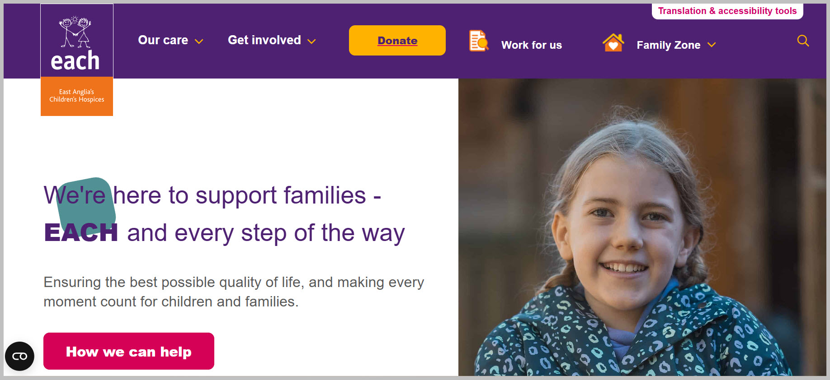
Task: Open the Our care menu
Action: pyautogui.click(x=170, y=40)
